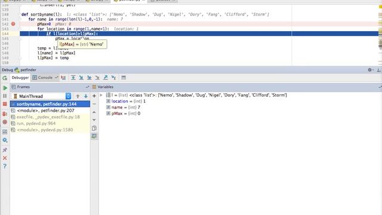
Task: Toggle Show Watches in Variables icon
Action: (94, 136)
